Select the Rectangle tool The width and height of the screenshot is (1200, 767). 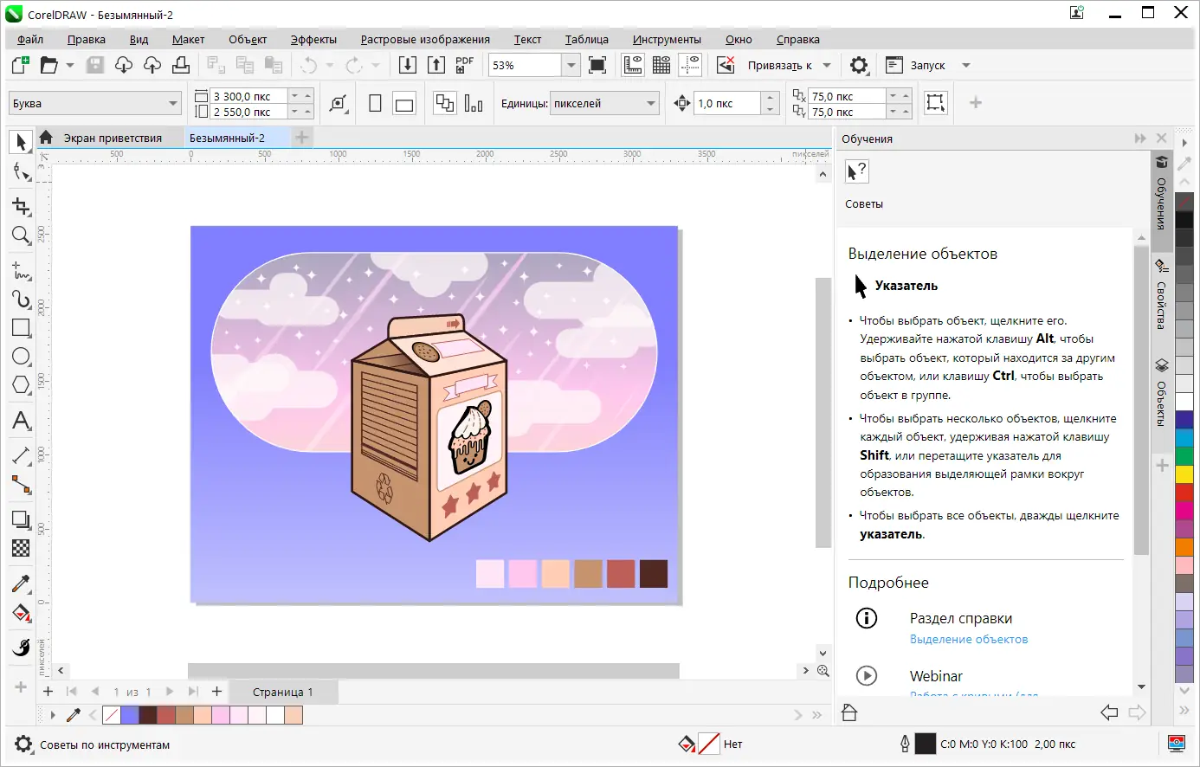coord(21,328)
